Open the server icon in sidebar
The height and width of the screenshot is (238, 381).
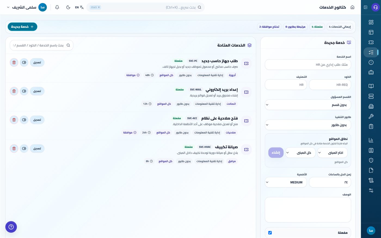coord(371,96)
